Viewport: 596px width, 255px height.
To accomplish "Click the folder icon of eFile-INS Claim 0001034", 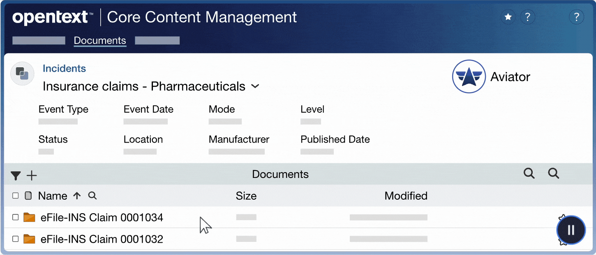I will (29, 217).
